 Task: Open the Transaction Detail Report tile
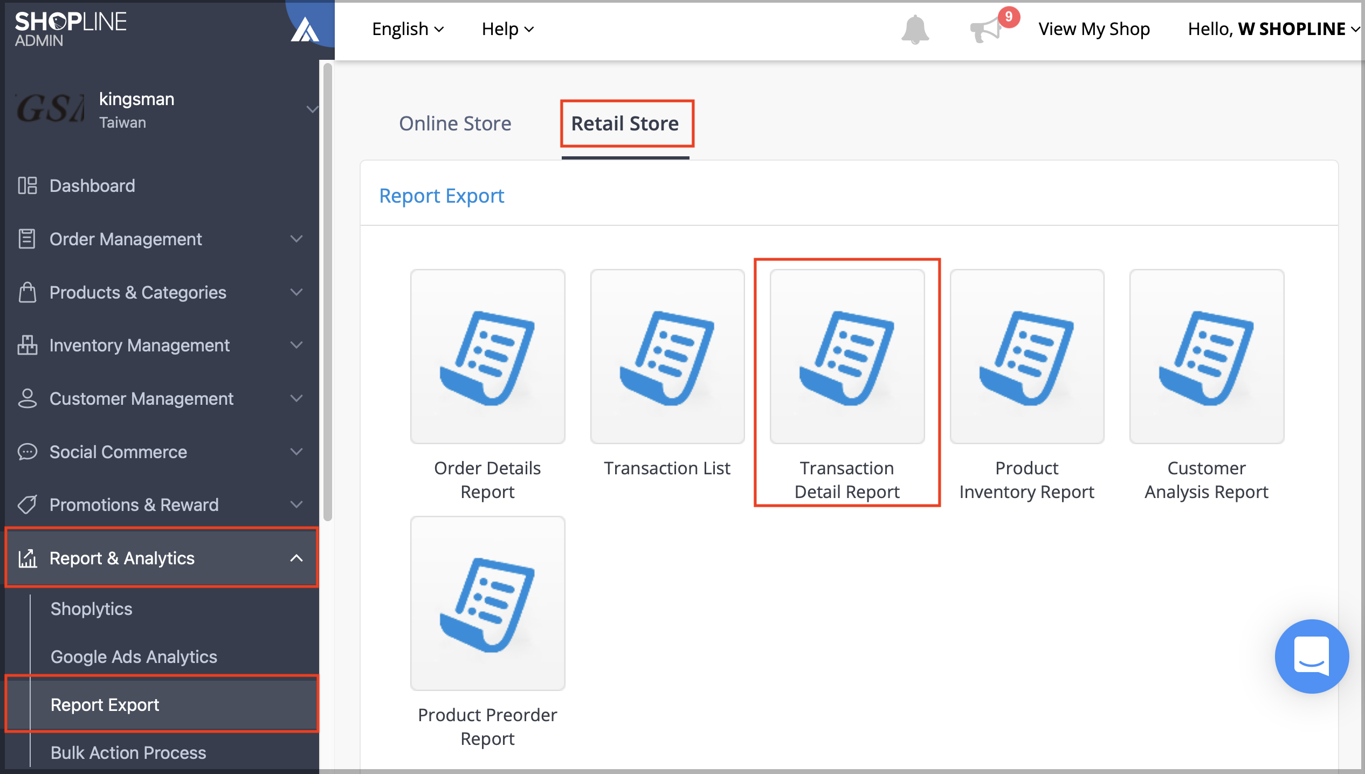(847, 356)
